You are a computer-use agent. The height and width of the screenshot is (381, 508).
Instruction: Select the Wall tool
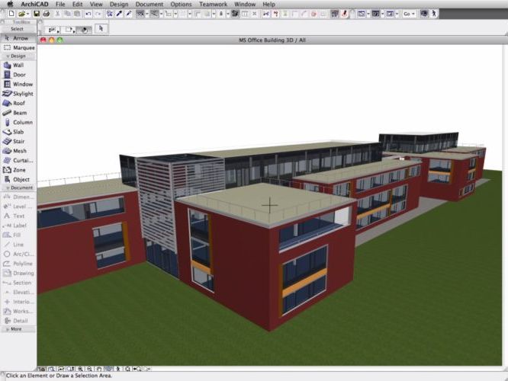click(x=18, y=65)
